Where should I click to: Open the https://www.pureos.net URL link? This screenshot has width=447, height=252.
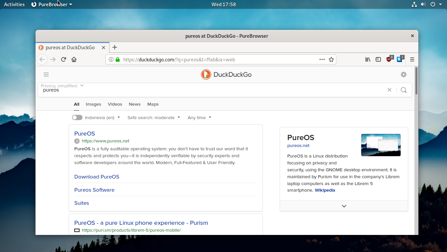[x=106, y=141]
